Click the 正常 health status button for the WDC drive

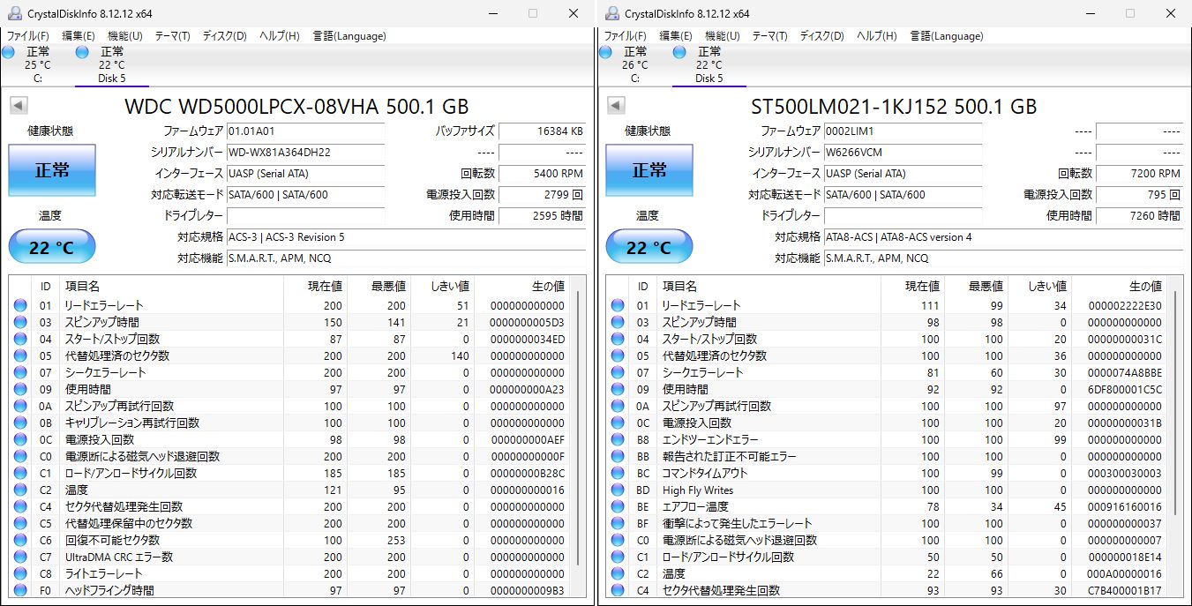pyautogui.click(x=51, y=171)
